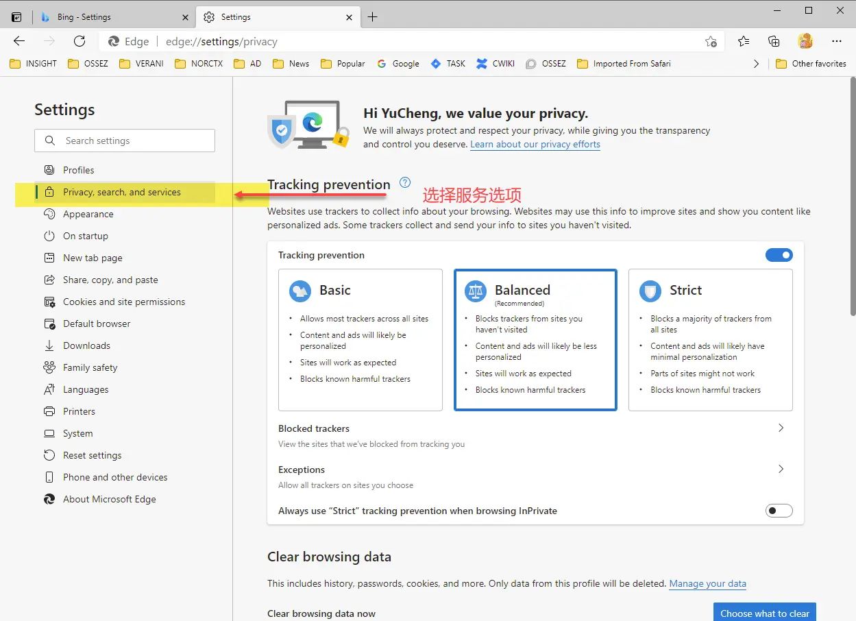Open the AD favorites folder

point(247,64)
